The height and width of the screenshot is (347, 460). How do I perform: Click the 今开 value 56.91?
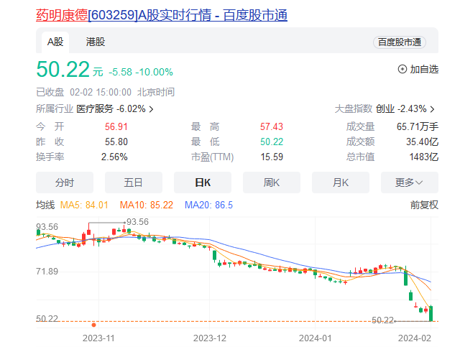[116, 126]
